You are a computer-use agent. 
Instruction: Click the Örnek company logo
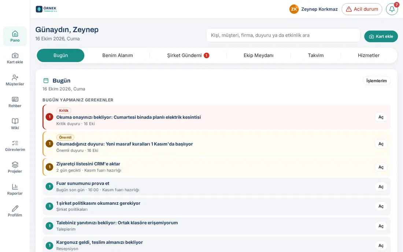click(x=46, y=9)
